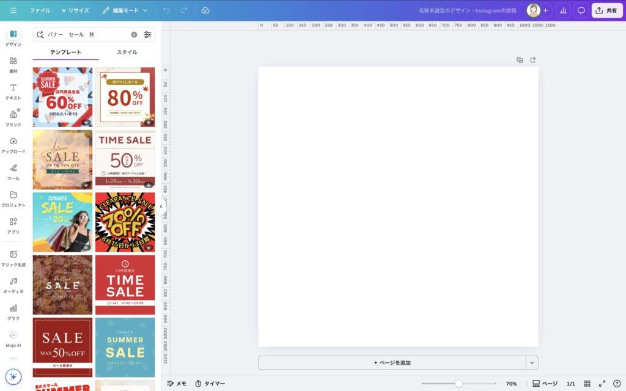This screenshot has width=626, height=391.
Task: Switch to the スタイル tab
Action: point(127,53)
